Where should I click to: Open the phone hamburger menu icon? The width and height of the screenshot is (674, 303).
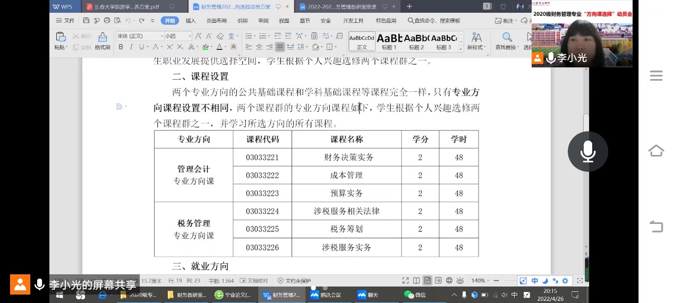coord(656,76)
